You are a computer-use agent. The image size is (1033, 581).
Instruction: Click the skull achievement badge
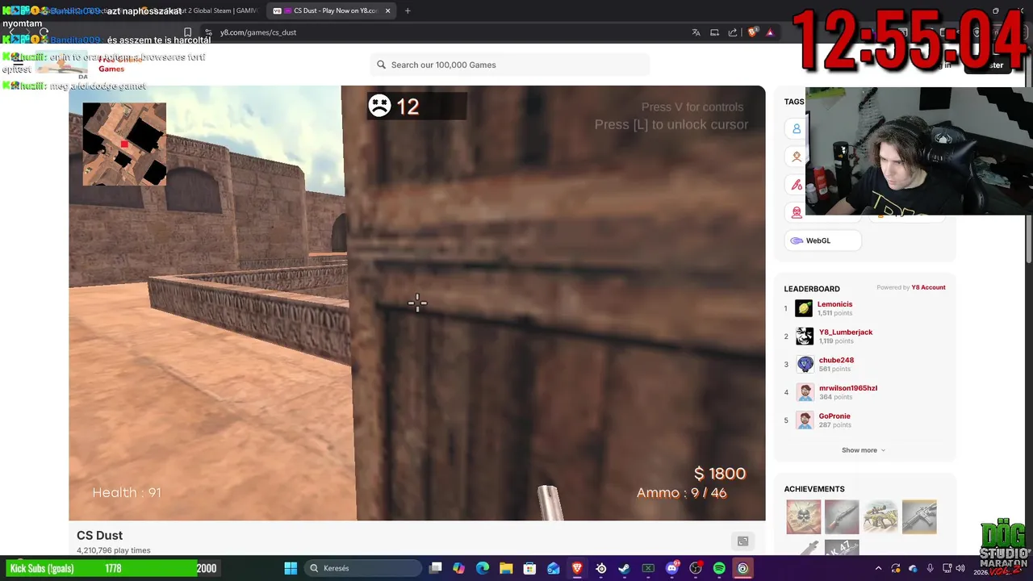click(x=804, y=517)
